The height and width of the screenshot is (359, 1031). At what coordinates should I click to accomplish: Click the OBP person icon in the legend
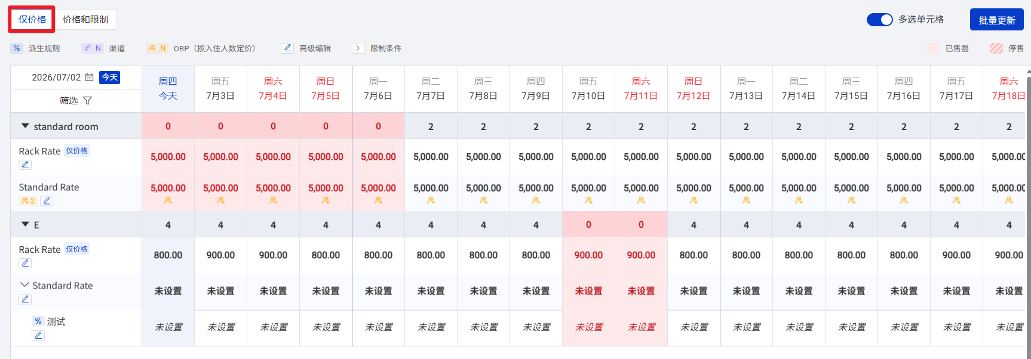(x=152, y=48)
